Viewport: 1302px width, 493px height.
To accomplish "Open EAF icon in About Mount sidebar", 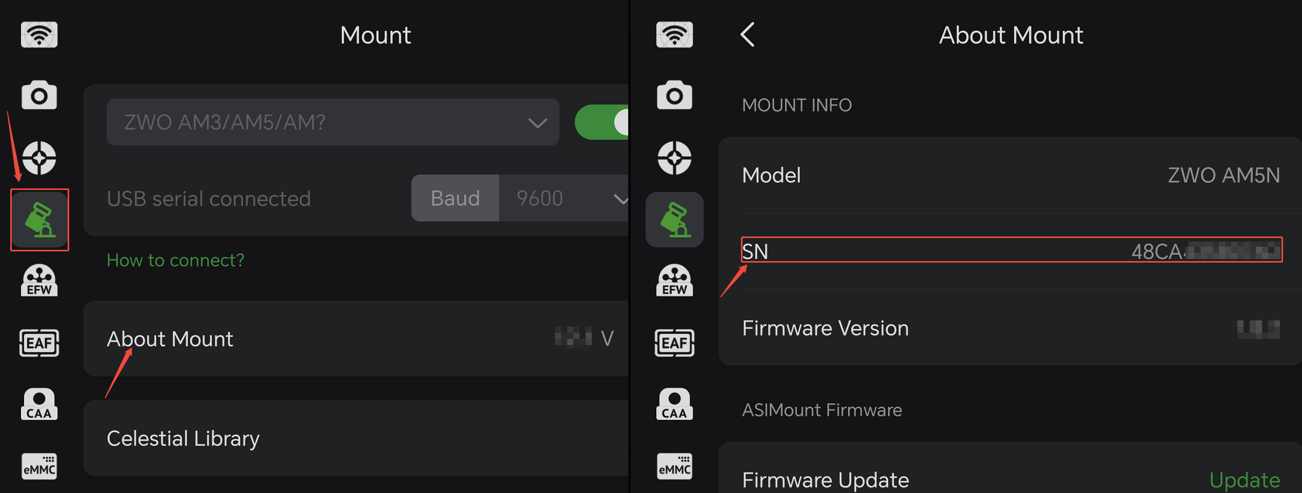I will pyautogui.click(x=674, y=342).
